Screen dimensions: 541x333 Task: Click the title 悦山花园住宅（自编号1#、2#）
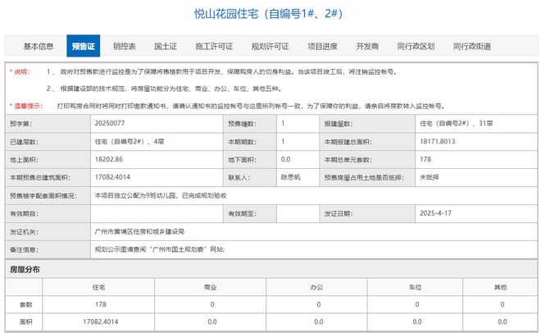(269, 14)
